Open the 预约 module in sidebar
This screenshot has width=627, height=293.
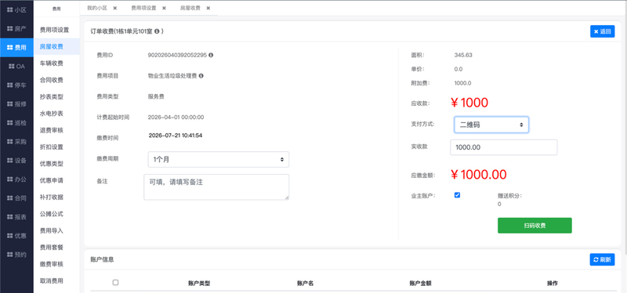(16, 255)
